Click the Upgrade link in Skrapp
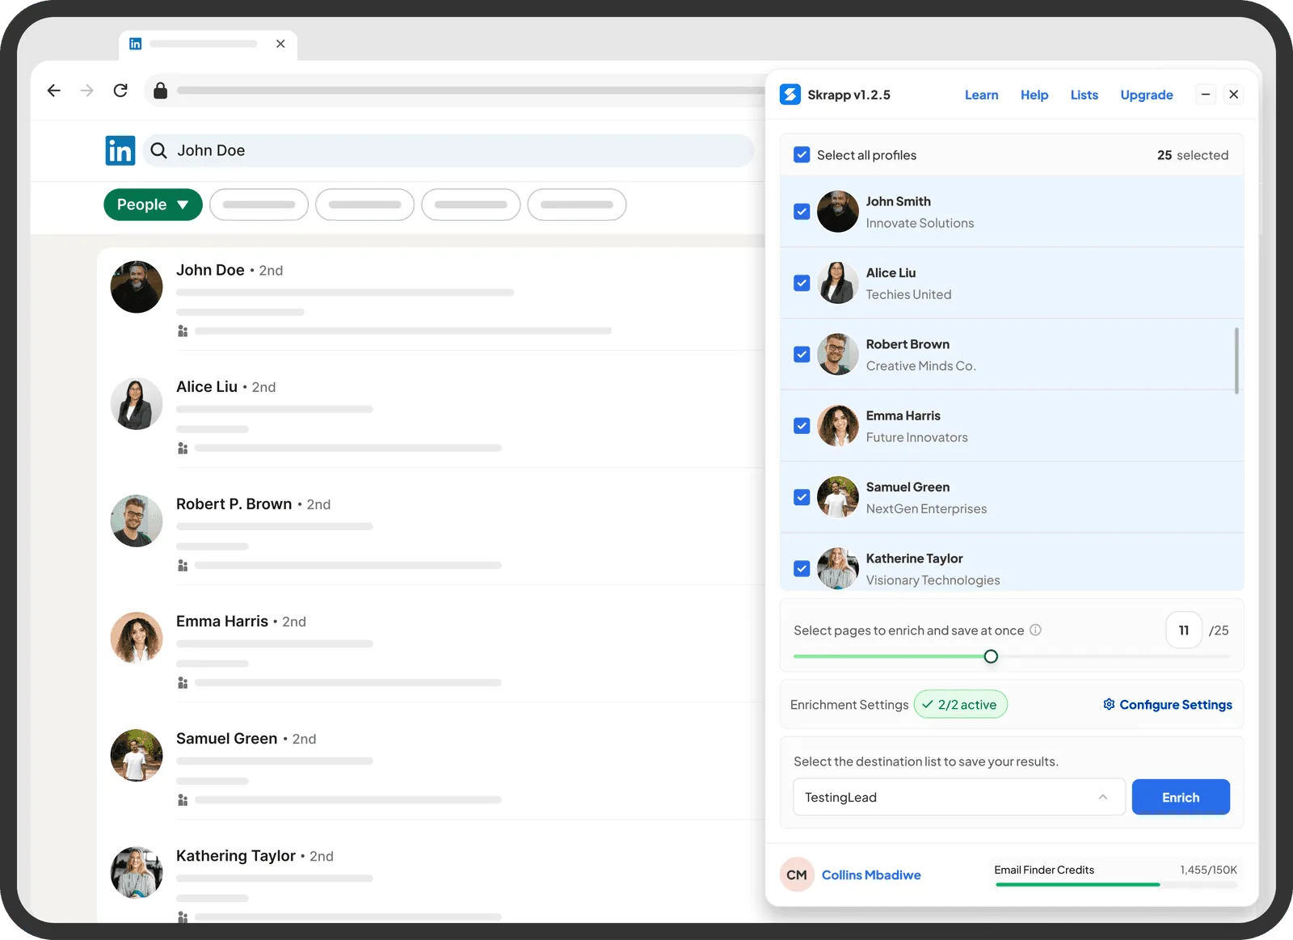1293x940 pixels. coord(1147,95)
